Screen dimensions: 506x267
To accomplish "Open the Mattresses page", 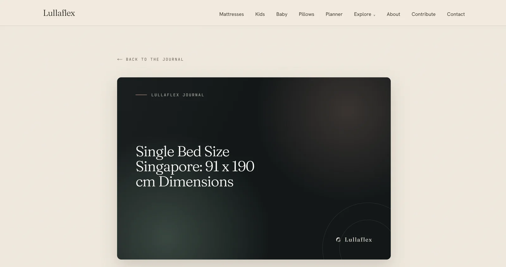I will click(231, 14).
